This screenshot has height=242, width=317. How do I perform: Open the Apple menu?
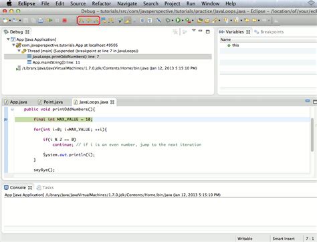pyautogui.click(x=9, y=3)
